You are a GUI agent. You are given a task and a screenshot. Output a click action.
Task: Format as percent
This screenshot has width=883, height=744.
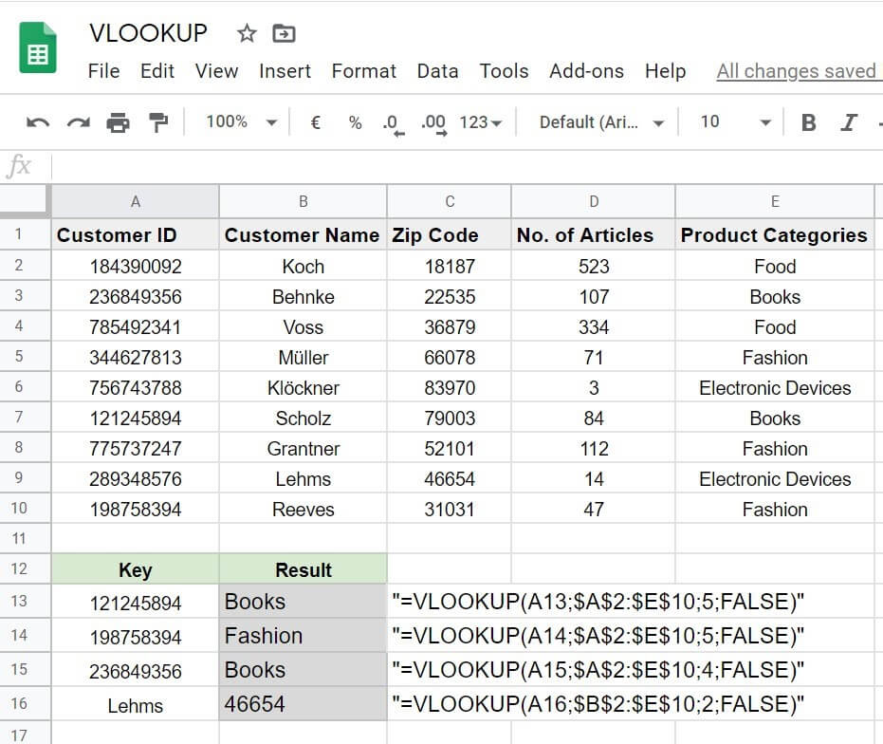pyautogui.click(x=355, y=122)
